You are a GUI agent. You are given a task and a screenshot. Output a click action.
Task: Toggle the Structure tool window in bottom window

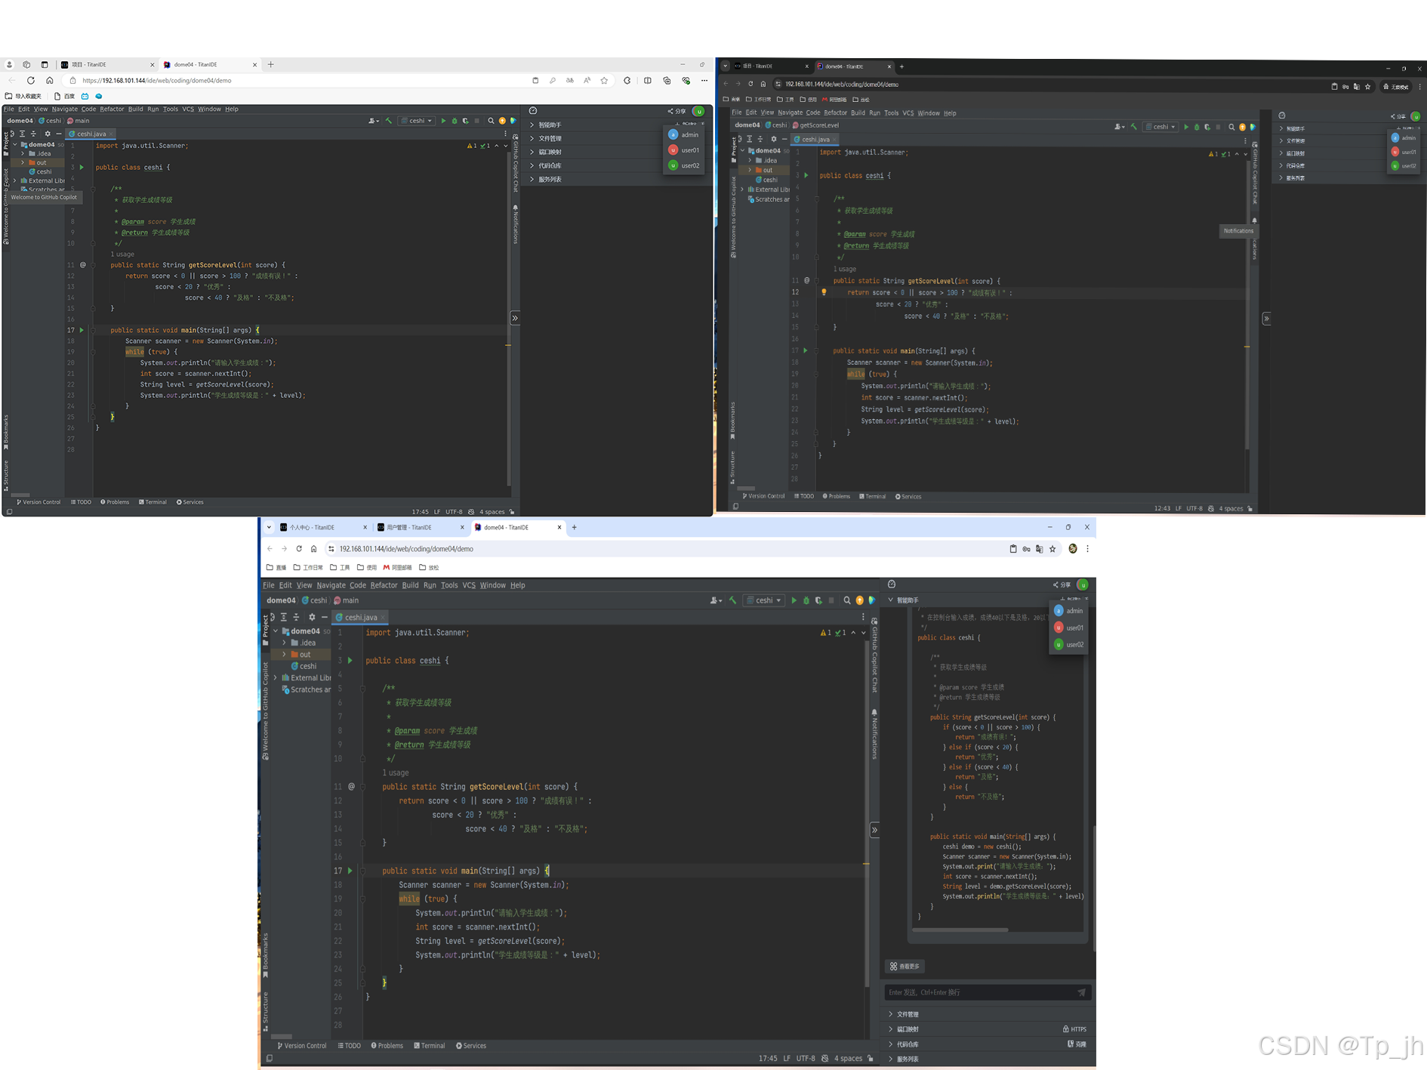click(x=265, y=1010)
